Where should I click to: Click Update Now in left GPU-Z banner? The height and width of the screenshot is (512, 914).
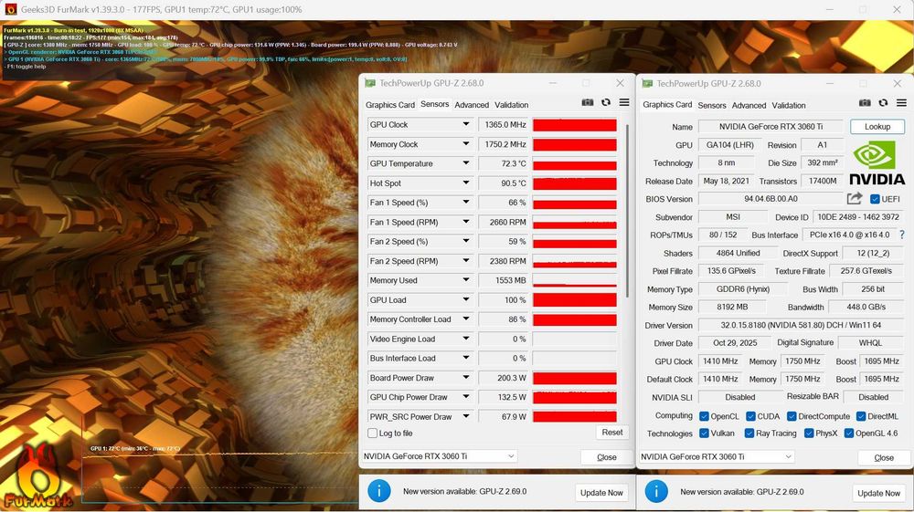click(601, 492)
